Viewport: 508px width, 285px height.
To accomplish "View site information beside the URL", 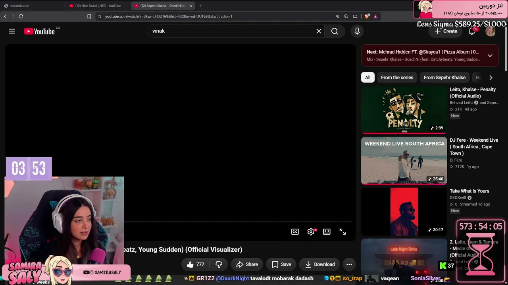I will click(99, 16).
